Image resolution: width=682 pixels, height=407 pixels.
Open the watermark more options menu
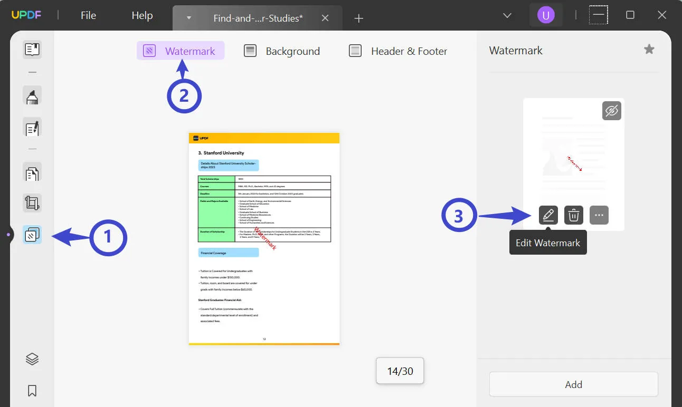599,215
